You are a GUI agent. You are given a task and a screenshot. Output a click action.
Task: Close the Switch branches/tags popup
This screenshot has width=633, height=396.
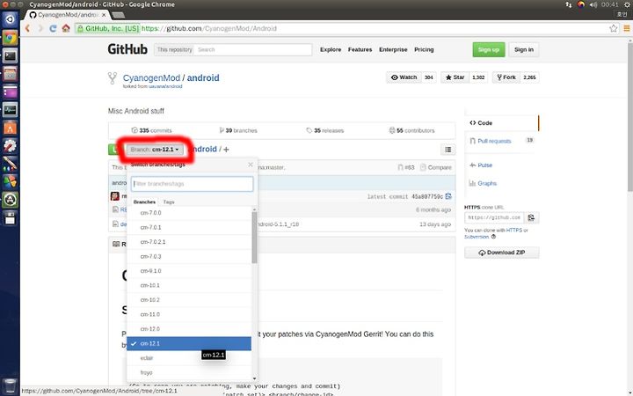coord(251,165)
